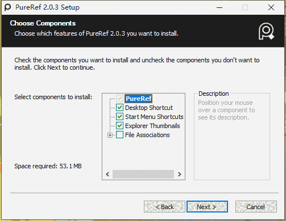Select the File Associations label

tap(147, 135)
